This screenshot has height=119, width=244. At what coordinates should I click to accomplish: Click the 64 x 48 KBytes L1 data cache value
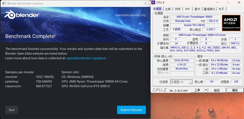click(x=219, y=60)
